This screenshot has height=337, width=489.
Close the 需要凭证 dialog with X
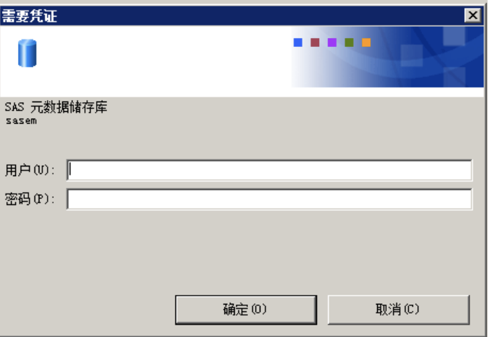click(472, 15)
